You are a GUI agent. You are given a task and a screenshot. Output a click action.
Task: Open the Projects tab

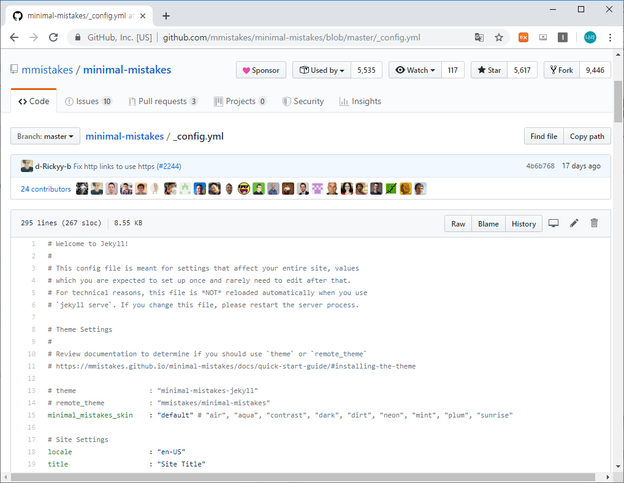pos(240,102)
